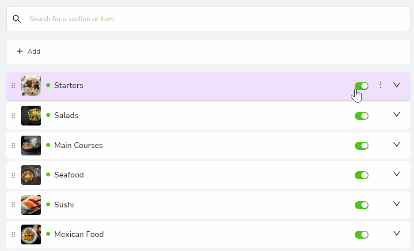This screenshot has width=414, height=251.
Task: Disable the Starters section toggle
Action: pos(361,86)
